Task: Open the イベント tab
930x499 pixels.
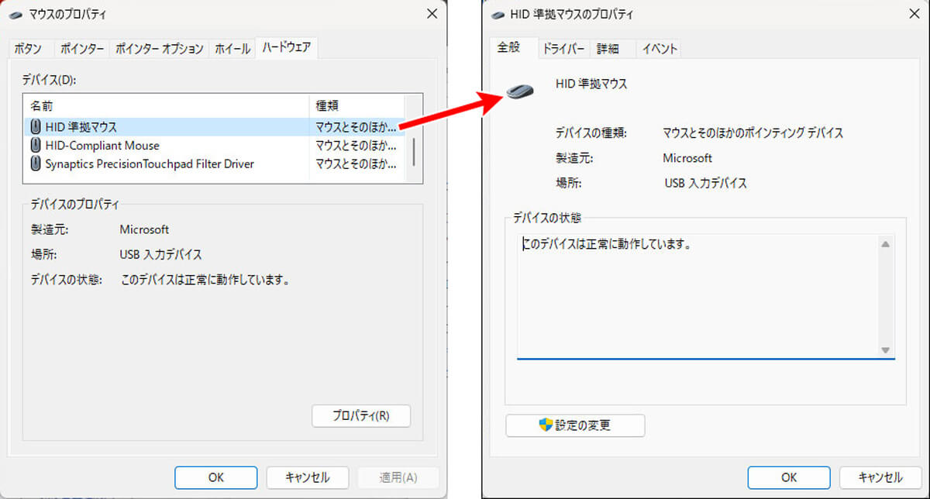Action: click(660, 49)
